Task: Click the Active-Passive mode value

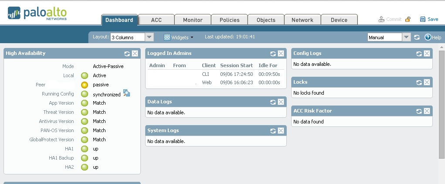Action: pos(108,66)
